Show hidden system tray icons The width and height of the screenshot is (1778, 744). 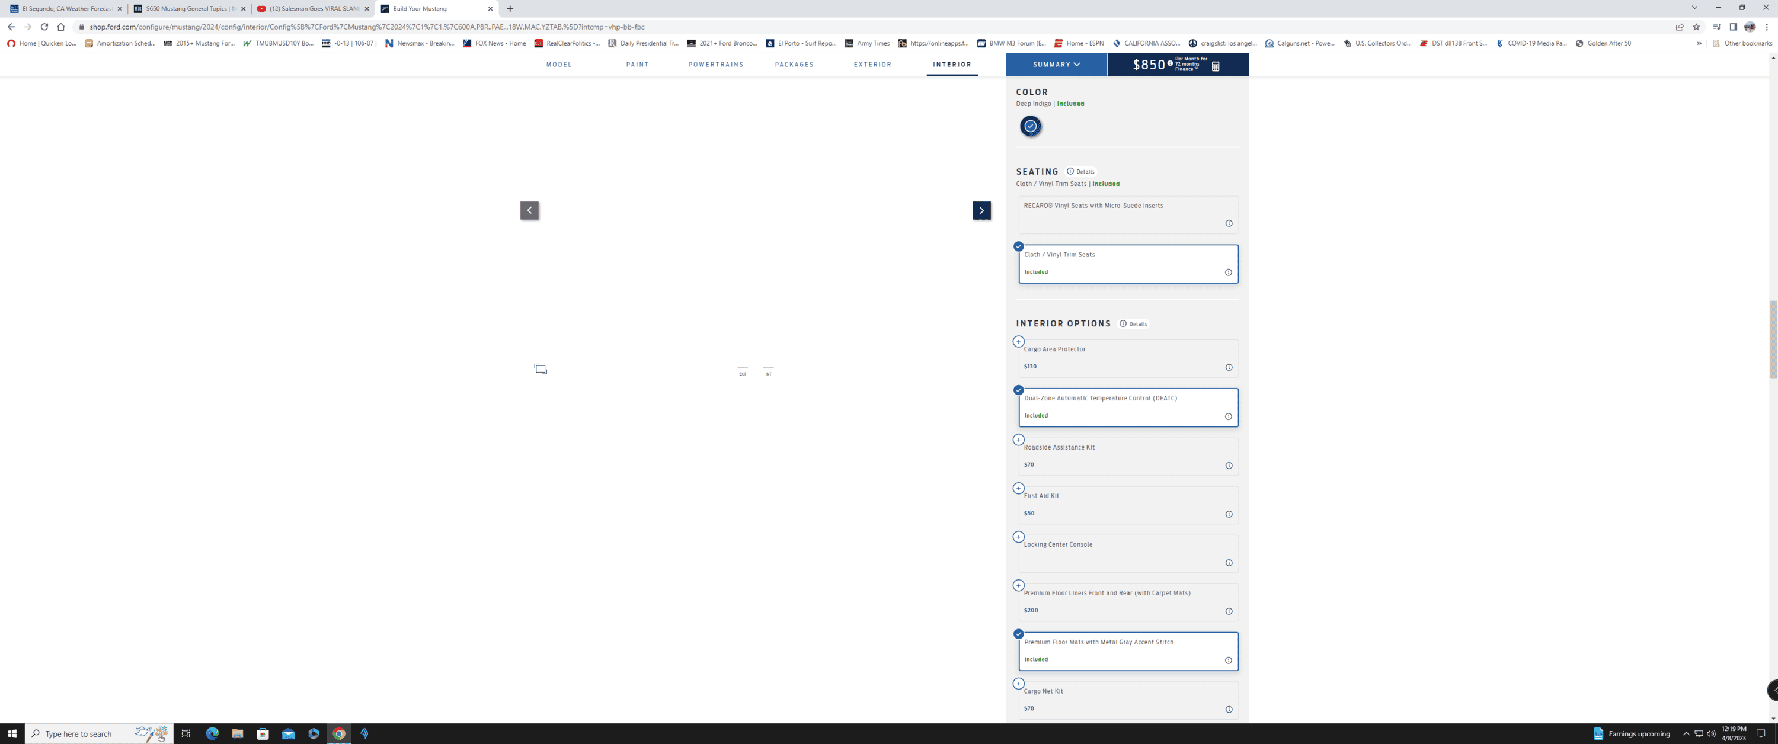coord(1686,734)
